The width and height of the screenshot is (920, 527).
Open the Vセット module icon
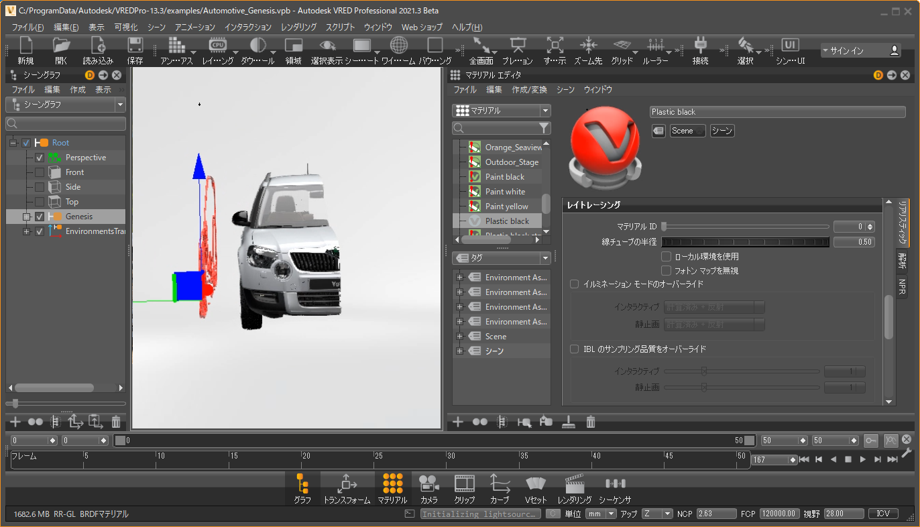536,483
